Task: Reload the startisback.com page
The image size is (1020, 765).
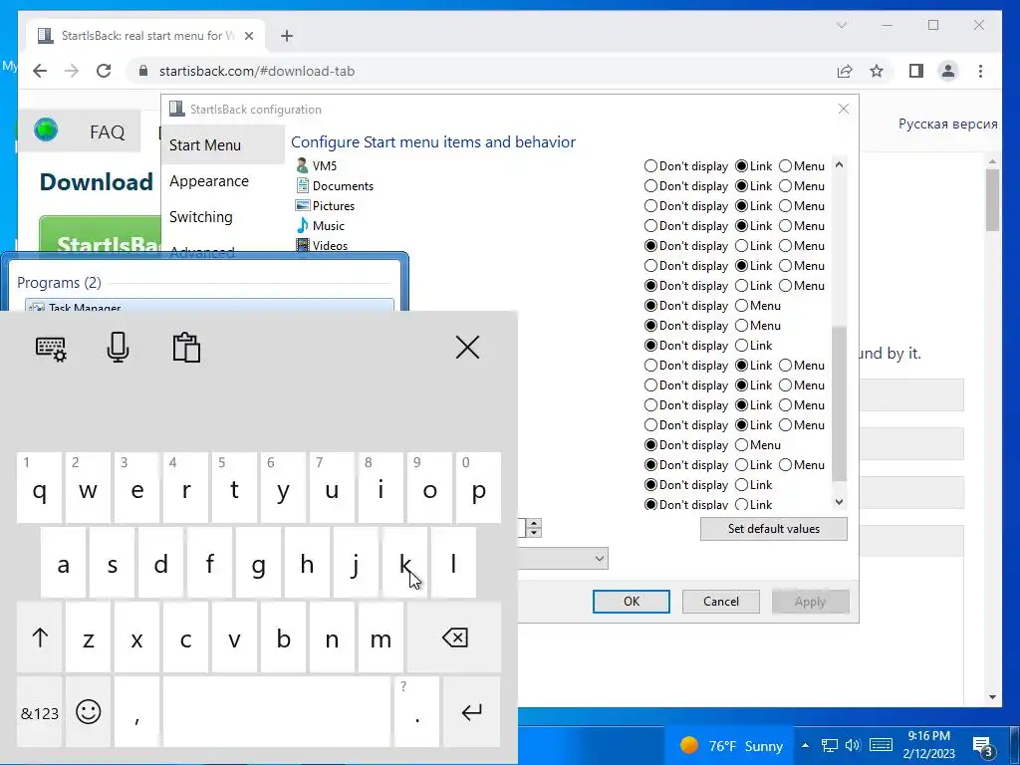Action: (x=104, y=71)
